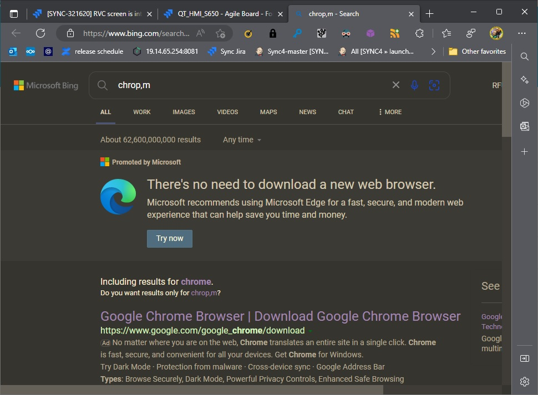The height and width of the screenshot is (395, 538).
Task: Click the Norton checkmark extension icon
Action: 248,34
